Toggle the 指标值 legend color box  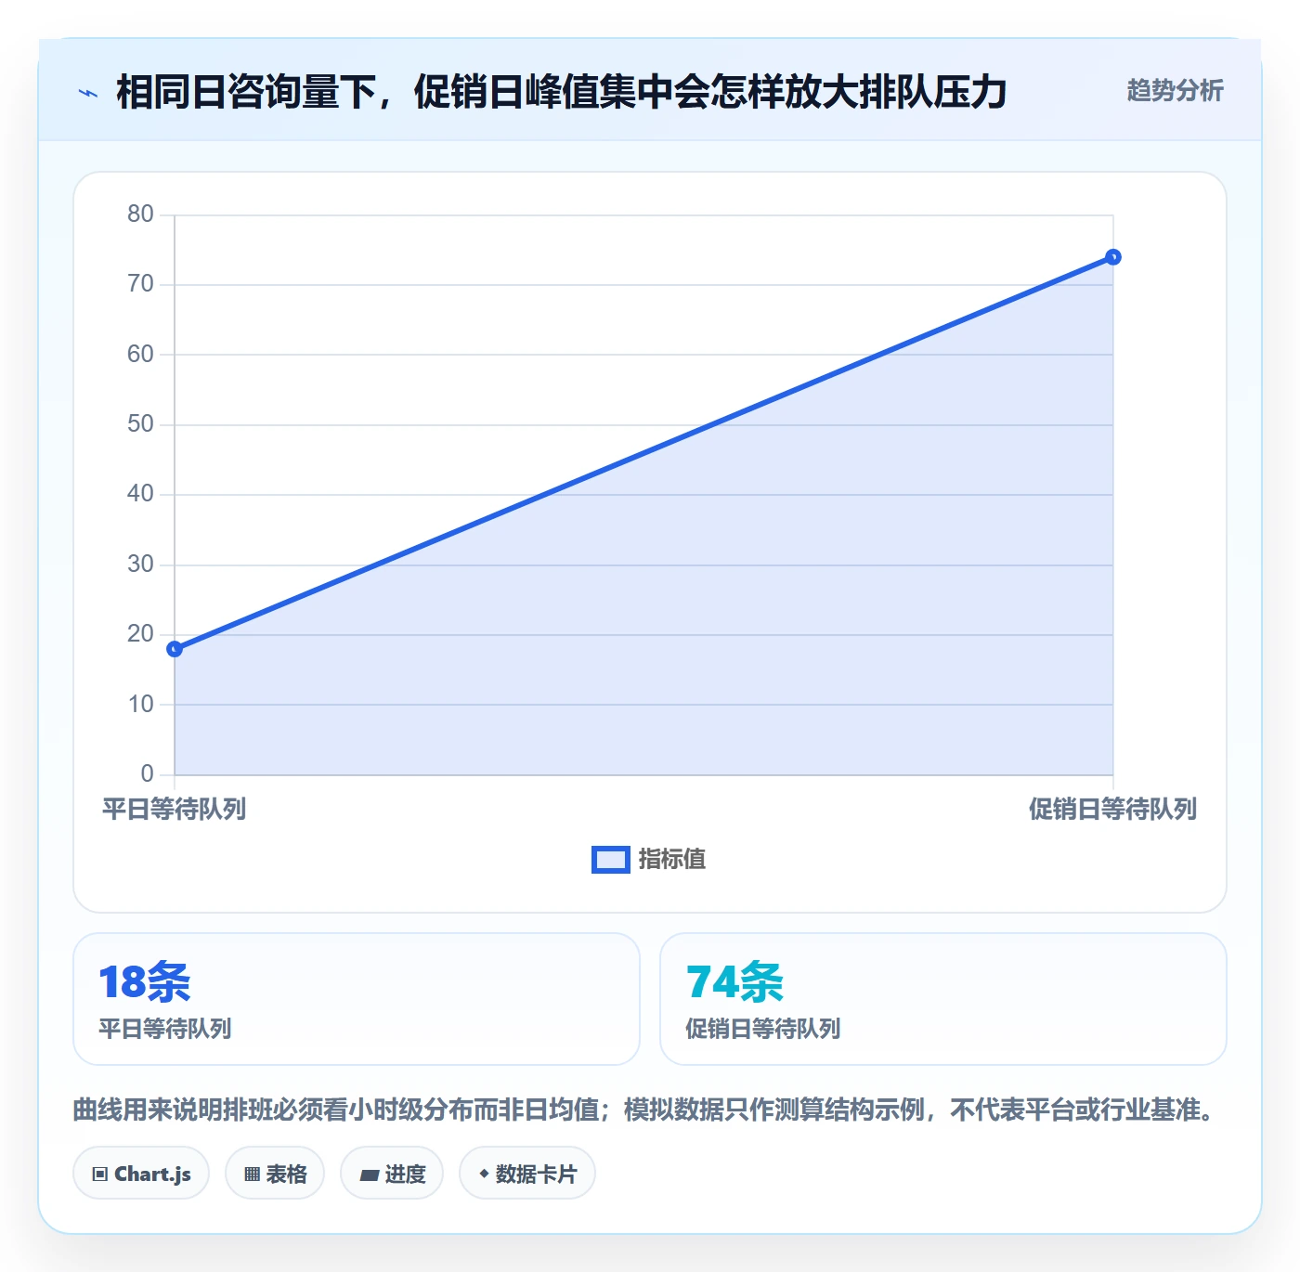point(611,860)
